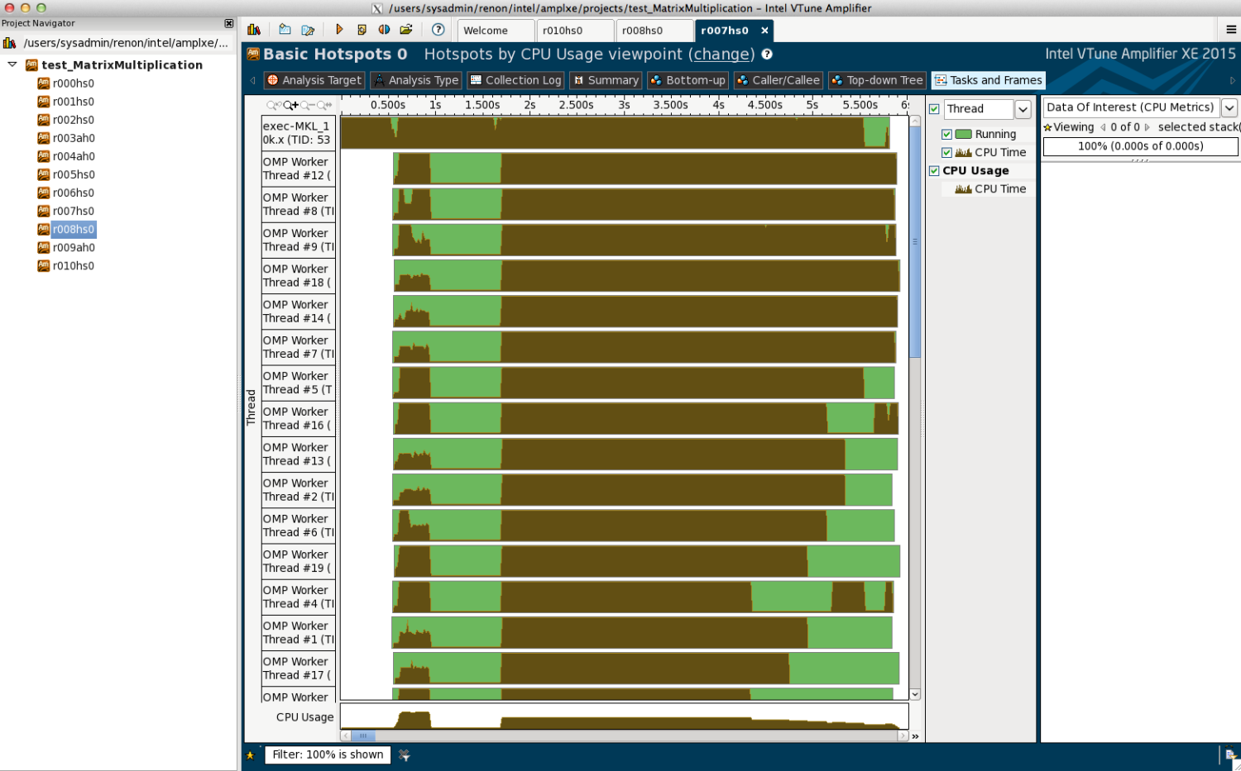This screenshot has height=771, width=1241.
Task: Toggle the Thread checkbox in legend
Action: click(934, 109)
